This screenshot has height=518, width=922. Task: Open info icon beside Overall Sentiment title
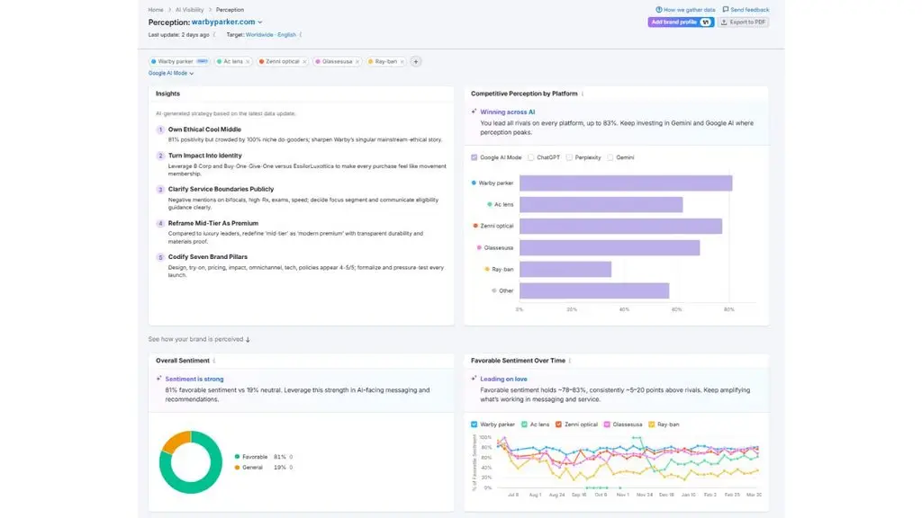coord(214,361)
